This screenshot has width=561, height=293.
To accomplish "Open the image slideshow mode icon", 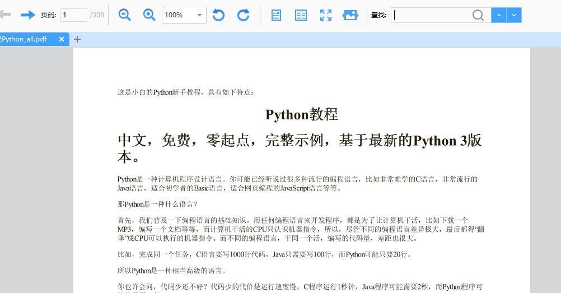I will 350,15.
